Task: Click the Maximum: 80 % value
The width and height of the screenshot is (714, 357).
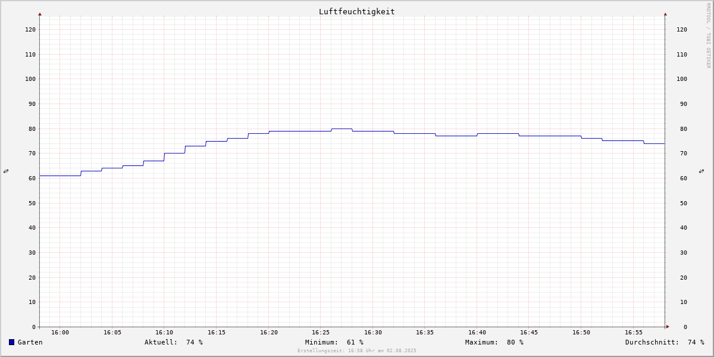Action: [x=494, y=342]
